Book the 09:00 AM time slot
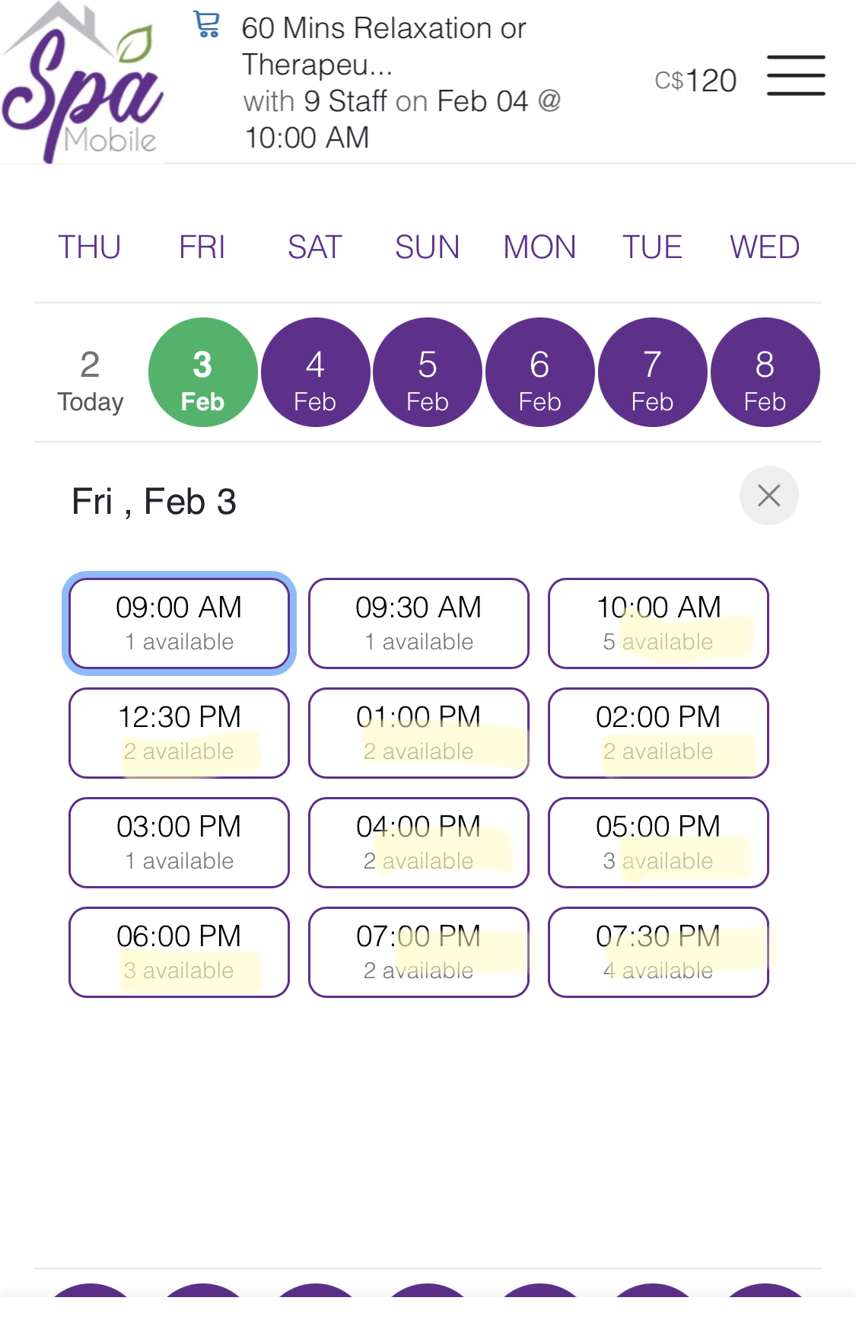The height and width of the screenshot is (1339, 856). pyautogui.click(x=179, y=623)
